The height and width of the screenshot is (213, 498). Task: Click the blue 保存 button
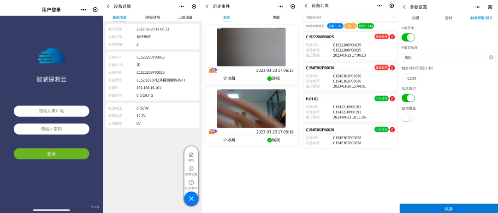[x=448, y=208]
